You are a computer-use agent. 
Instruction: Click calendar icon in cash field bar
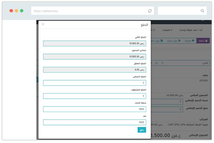156,63
